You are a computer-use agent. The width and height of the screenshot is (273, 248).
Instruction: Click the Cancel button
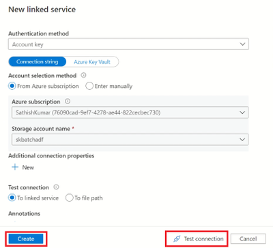[248, 238]
